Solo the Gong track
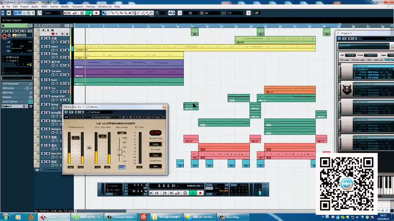Viewport: 394px width, 221px height. coord(48,54)
